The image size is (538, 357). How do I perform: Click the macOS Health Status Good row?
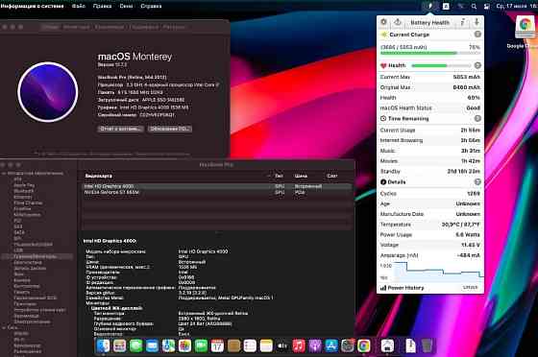coord(430,107)
